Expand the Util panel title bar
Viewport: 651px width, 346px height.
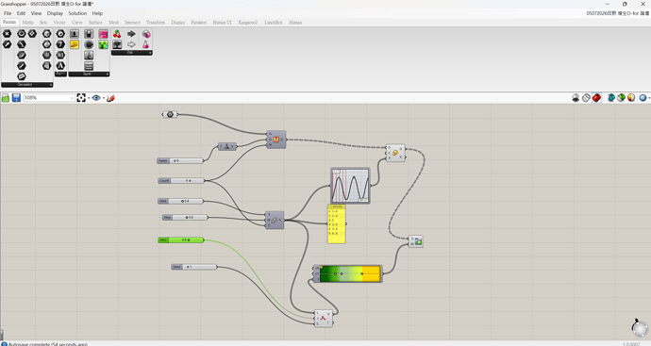point(131,53)
